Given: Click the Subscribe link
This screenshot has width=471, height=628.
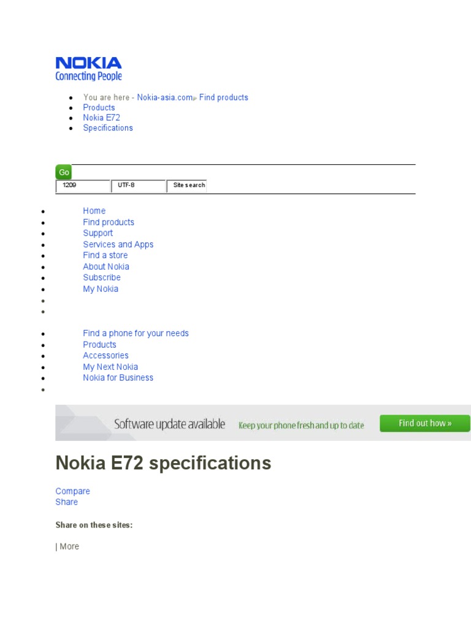Looking at the screenshot, I should pyautogui.click(x=102, y=277).
